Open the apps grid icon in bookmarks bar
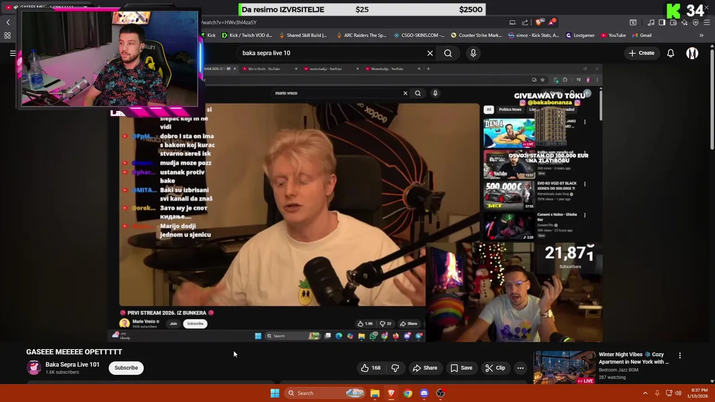The height and width of the screenshot is (402, 715). [7, 35]
